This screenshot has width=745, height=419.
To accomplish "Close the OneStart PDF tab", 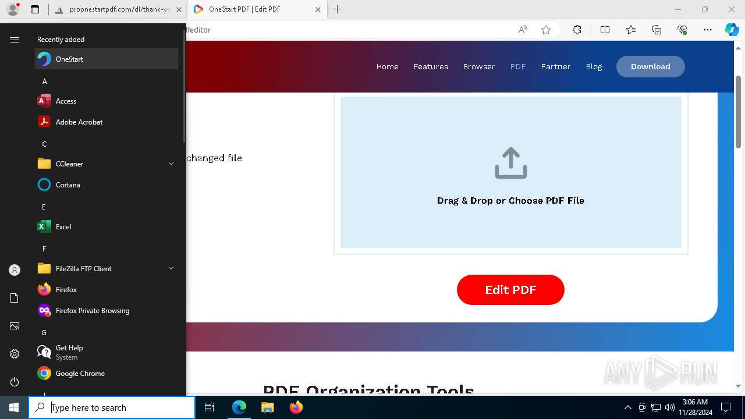I will coord(318,9).
